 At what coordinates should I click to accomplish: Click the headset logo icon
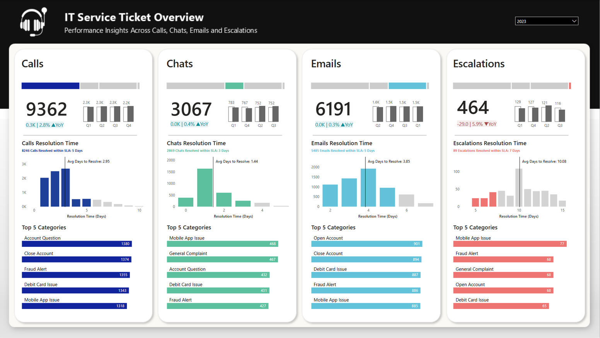tap(34, 22)
